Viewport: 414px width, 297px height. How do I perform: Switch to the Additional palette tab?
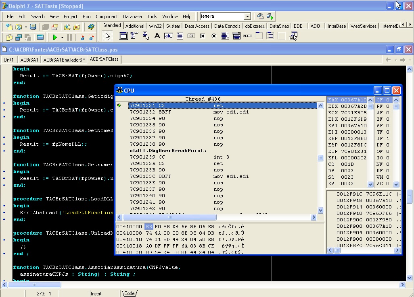(135, 26)
